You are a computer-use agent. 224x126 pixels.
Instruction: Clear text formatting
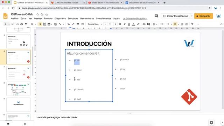pos(192,24)
